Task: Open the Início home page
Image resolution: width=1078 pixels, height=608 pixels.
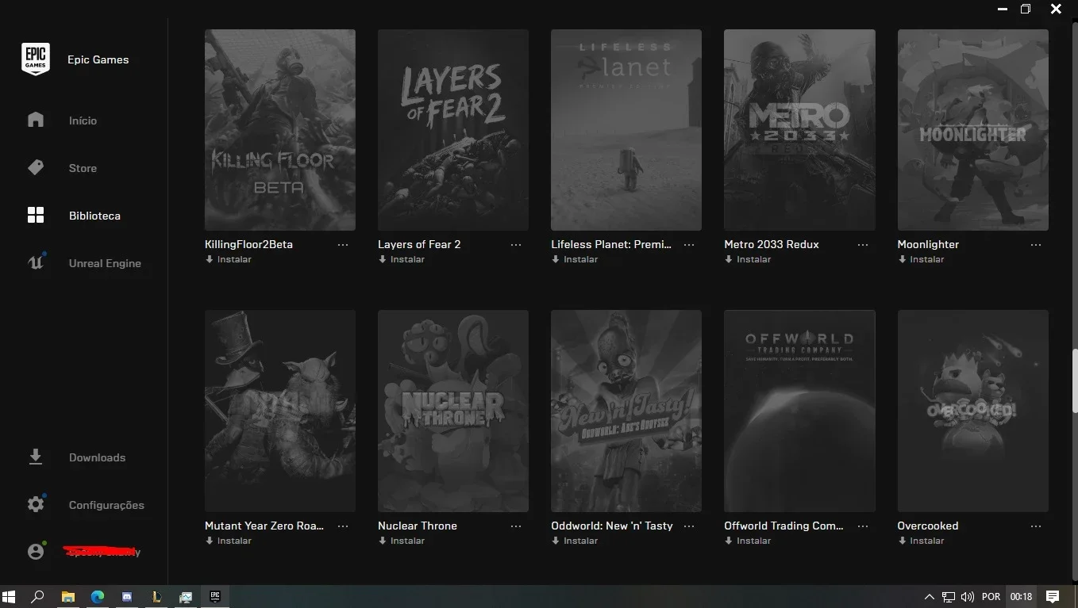Action: (83, 120)
